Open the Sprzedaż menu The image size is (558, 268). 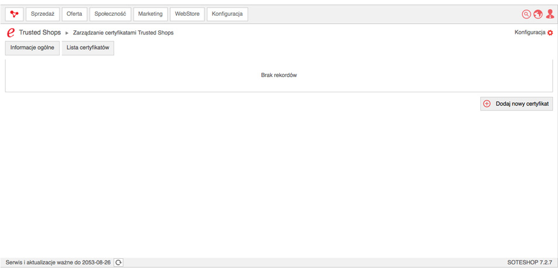pos(43,14)
